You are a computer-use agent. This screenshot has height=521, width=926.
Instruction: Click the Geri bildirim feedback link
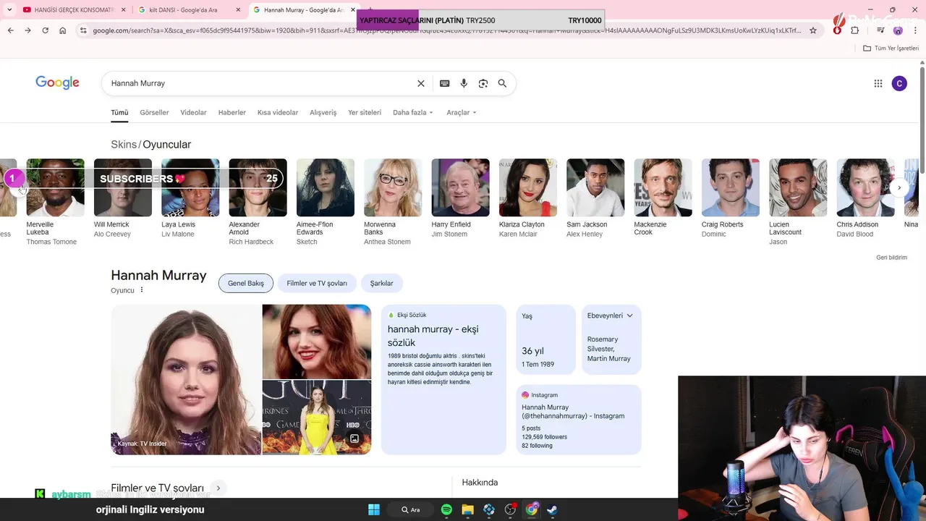[x=891, y=258]
